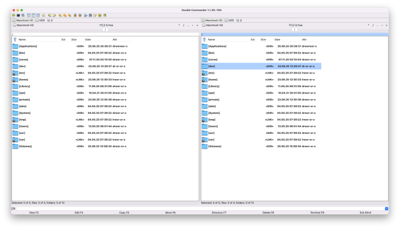Select [Library] folder in left panel

[72, 86]
